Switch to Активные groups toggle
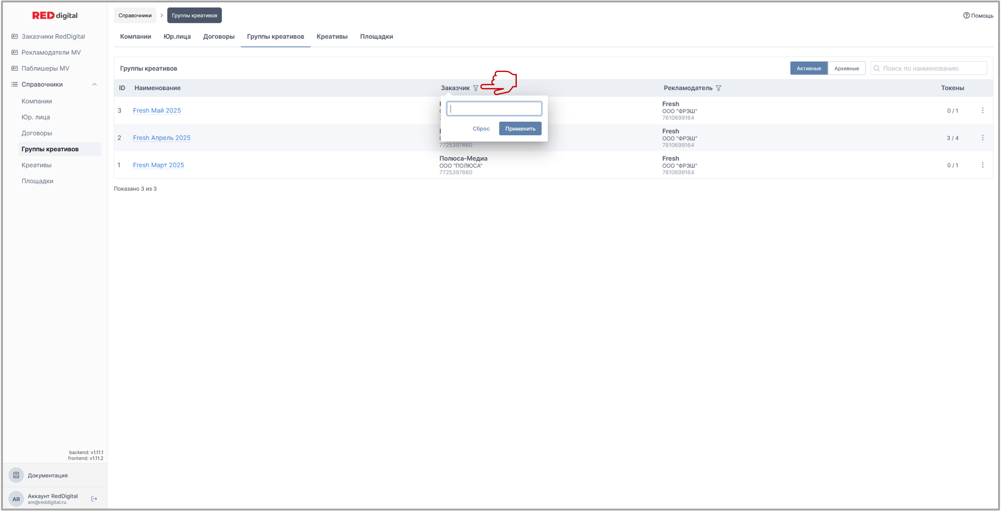The height and width of the screenshot is (511, 1001). [x=809, y=68]
